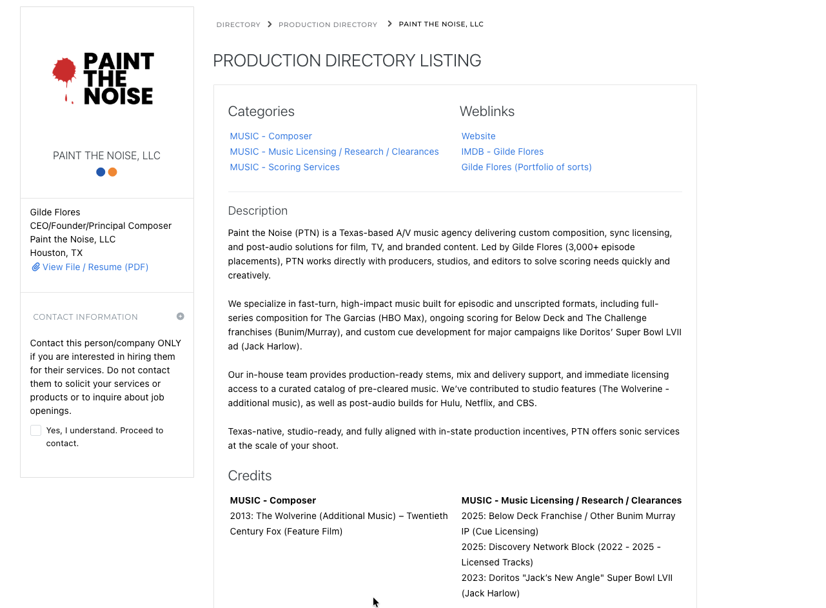Click the Weblinks heading
Viewport: 826px width, 608px height.
pyautogui.click(x=487, y=112)
